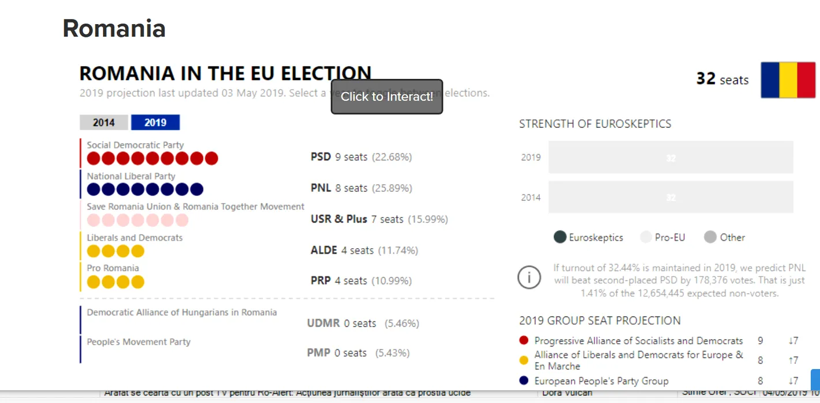The width and height of the screenshot is (820, 403).
Task: Select the 2019 election tab
Action: coord(155,123)
